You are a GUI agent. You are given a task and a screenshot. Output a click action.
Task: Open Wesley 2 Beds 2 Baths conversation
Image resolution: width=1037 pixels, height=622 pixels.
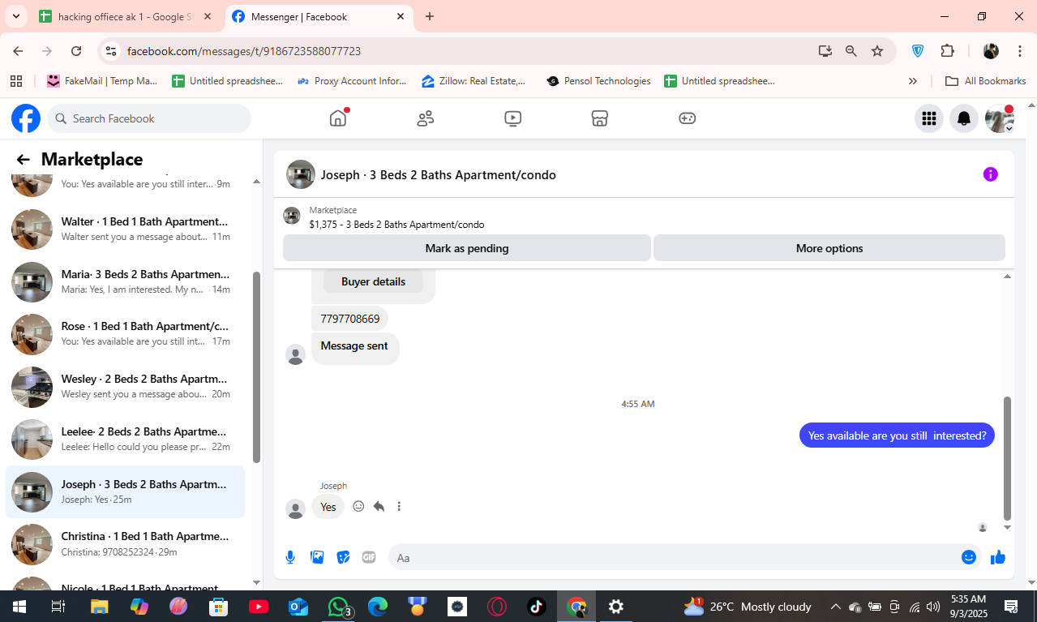click(x=126, y=387)
